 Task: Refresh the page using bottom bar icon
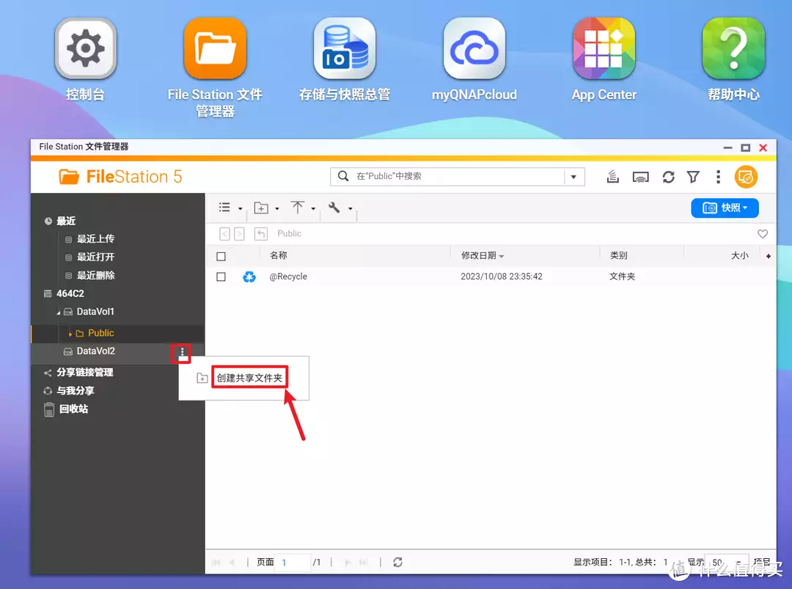click(x=397, y=562)
